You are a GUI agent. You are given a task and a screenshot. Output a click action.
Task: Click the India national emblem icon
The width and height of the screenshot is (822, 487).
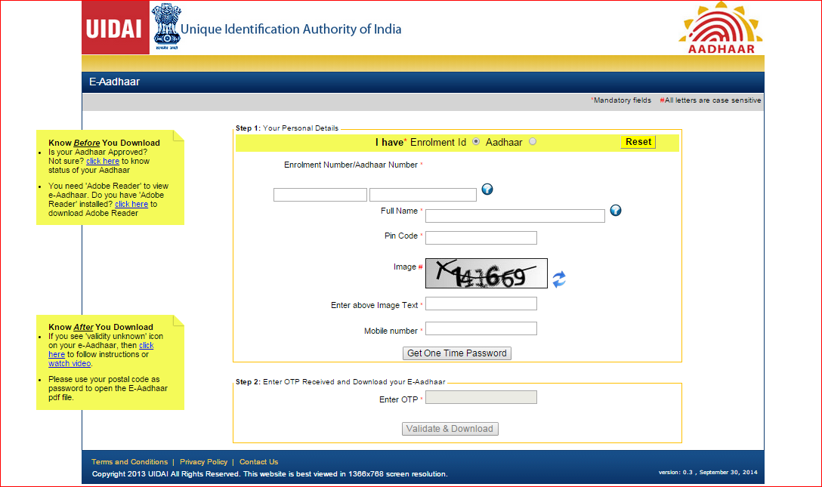point(167,26)
